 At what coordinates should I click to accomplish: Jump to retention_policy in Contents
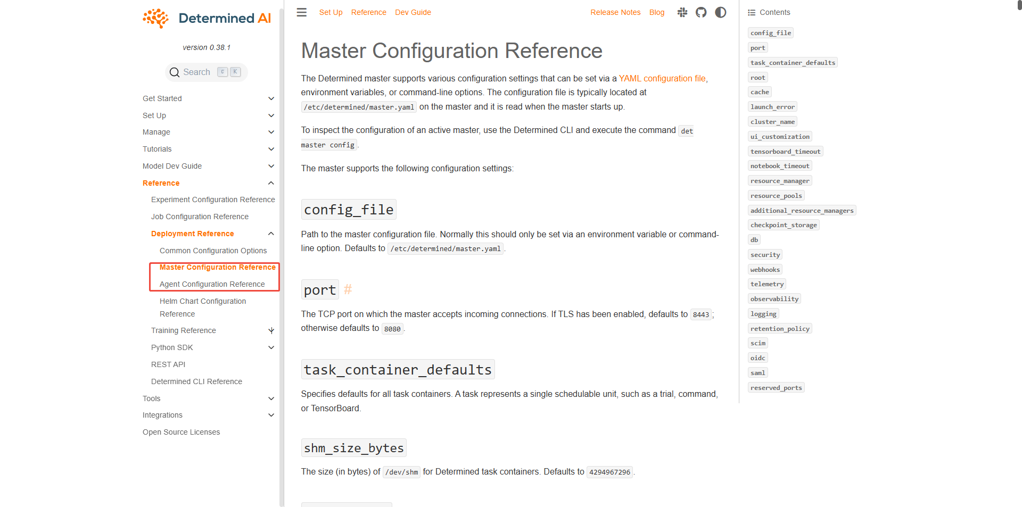780,329
